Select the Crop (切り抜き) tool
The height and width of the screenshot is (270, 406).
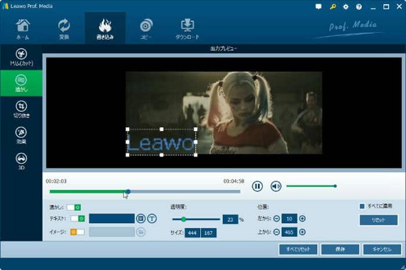click(x=21, y=108)
